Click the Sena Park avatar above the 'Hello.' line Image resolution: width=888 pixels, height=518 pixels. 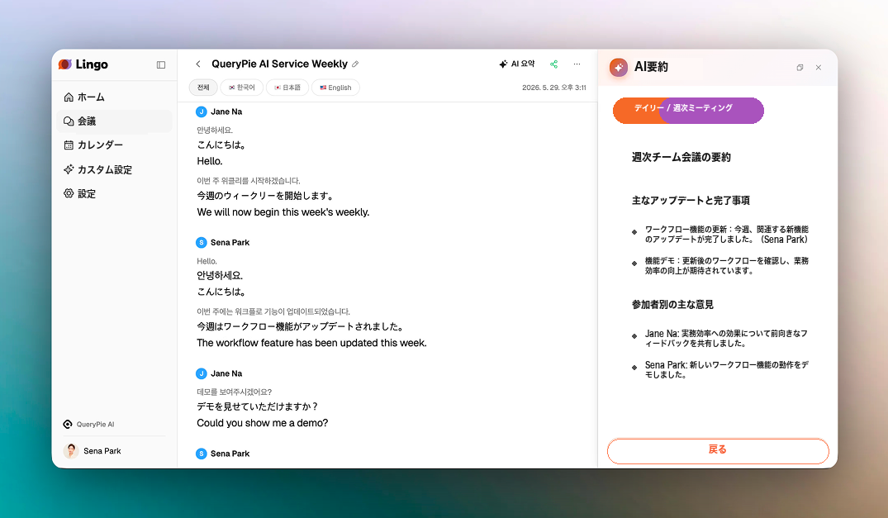click(x=201, y=242)
